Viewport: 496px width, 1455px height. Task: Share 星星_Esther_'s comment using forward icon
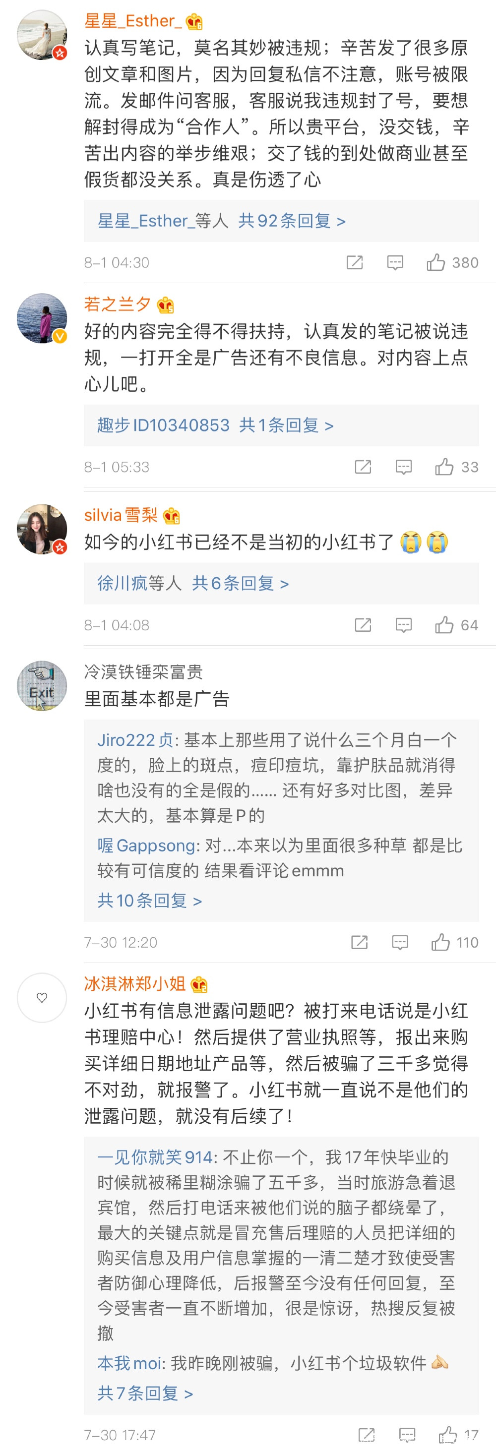[x=354, y=263]
